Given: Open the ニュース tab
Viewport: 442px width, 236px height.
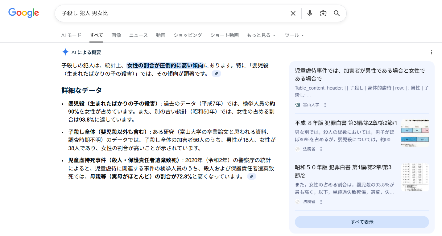Looking at the screenshot, I should [x=138, y=35].
